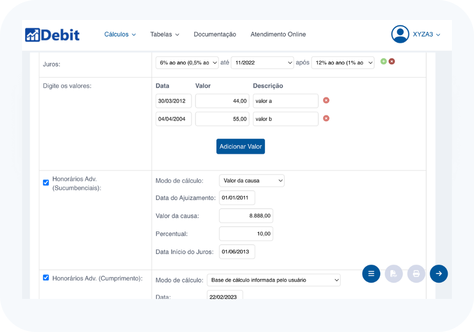Uncheck Honorários Adv. (Sucumbenciais) checkbox
Image resolution: width=474 pixels, height=332 pixels.
(46, 182)
